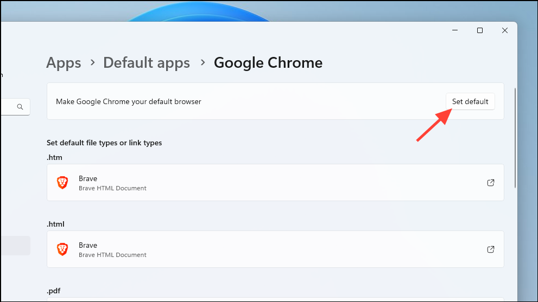Select Brave HTML Document text under .htm

[112, 188]
